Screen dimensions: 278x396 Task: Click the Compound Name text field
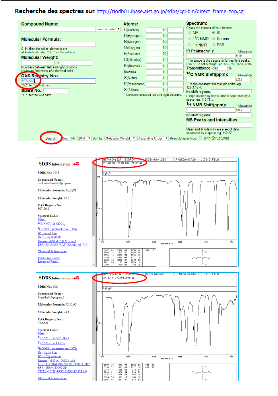(58, 29)
